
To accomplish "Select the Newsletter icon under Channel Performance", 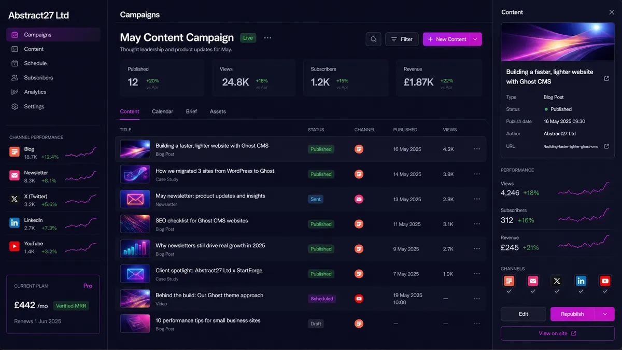I will coord(15,176).
